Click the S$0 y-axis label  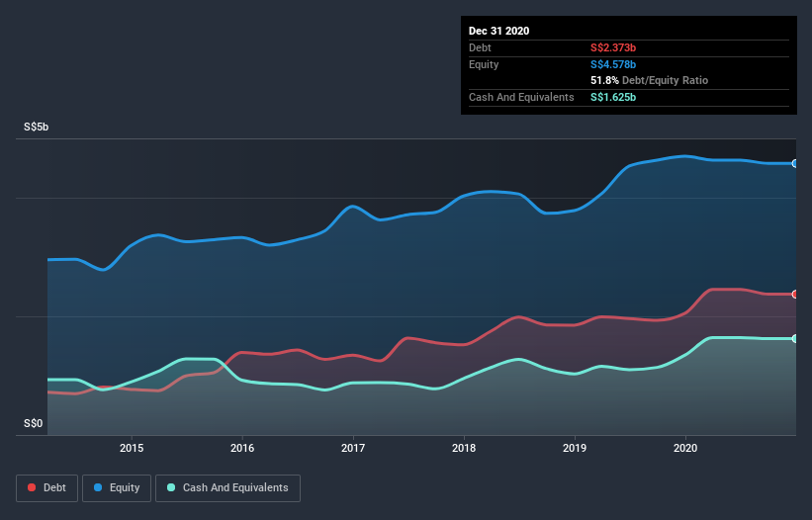coord(34,423)
